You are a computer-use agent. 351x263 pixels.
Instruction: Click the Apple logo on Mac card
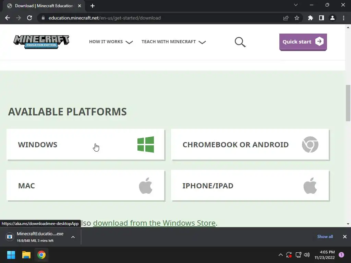[145, 186]
